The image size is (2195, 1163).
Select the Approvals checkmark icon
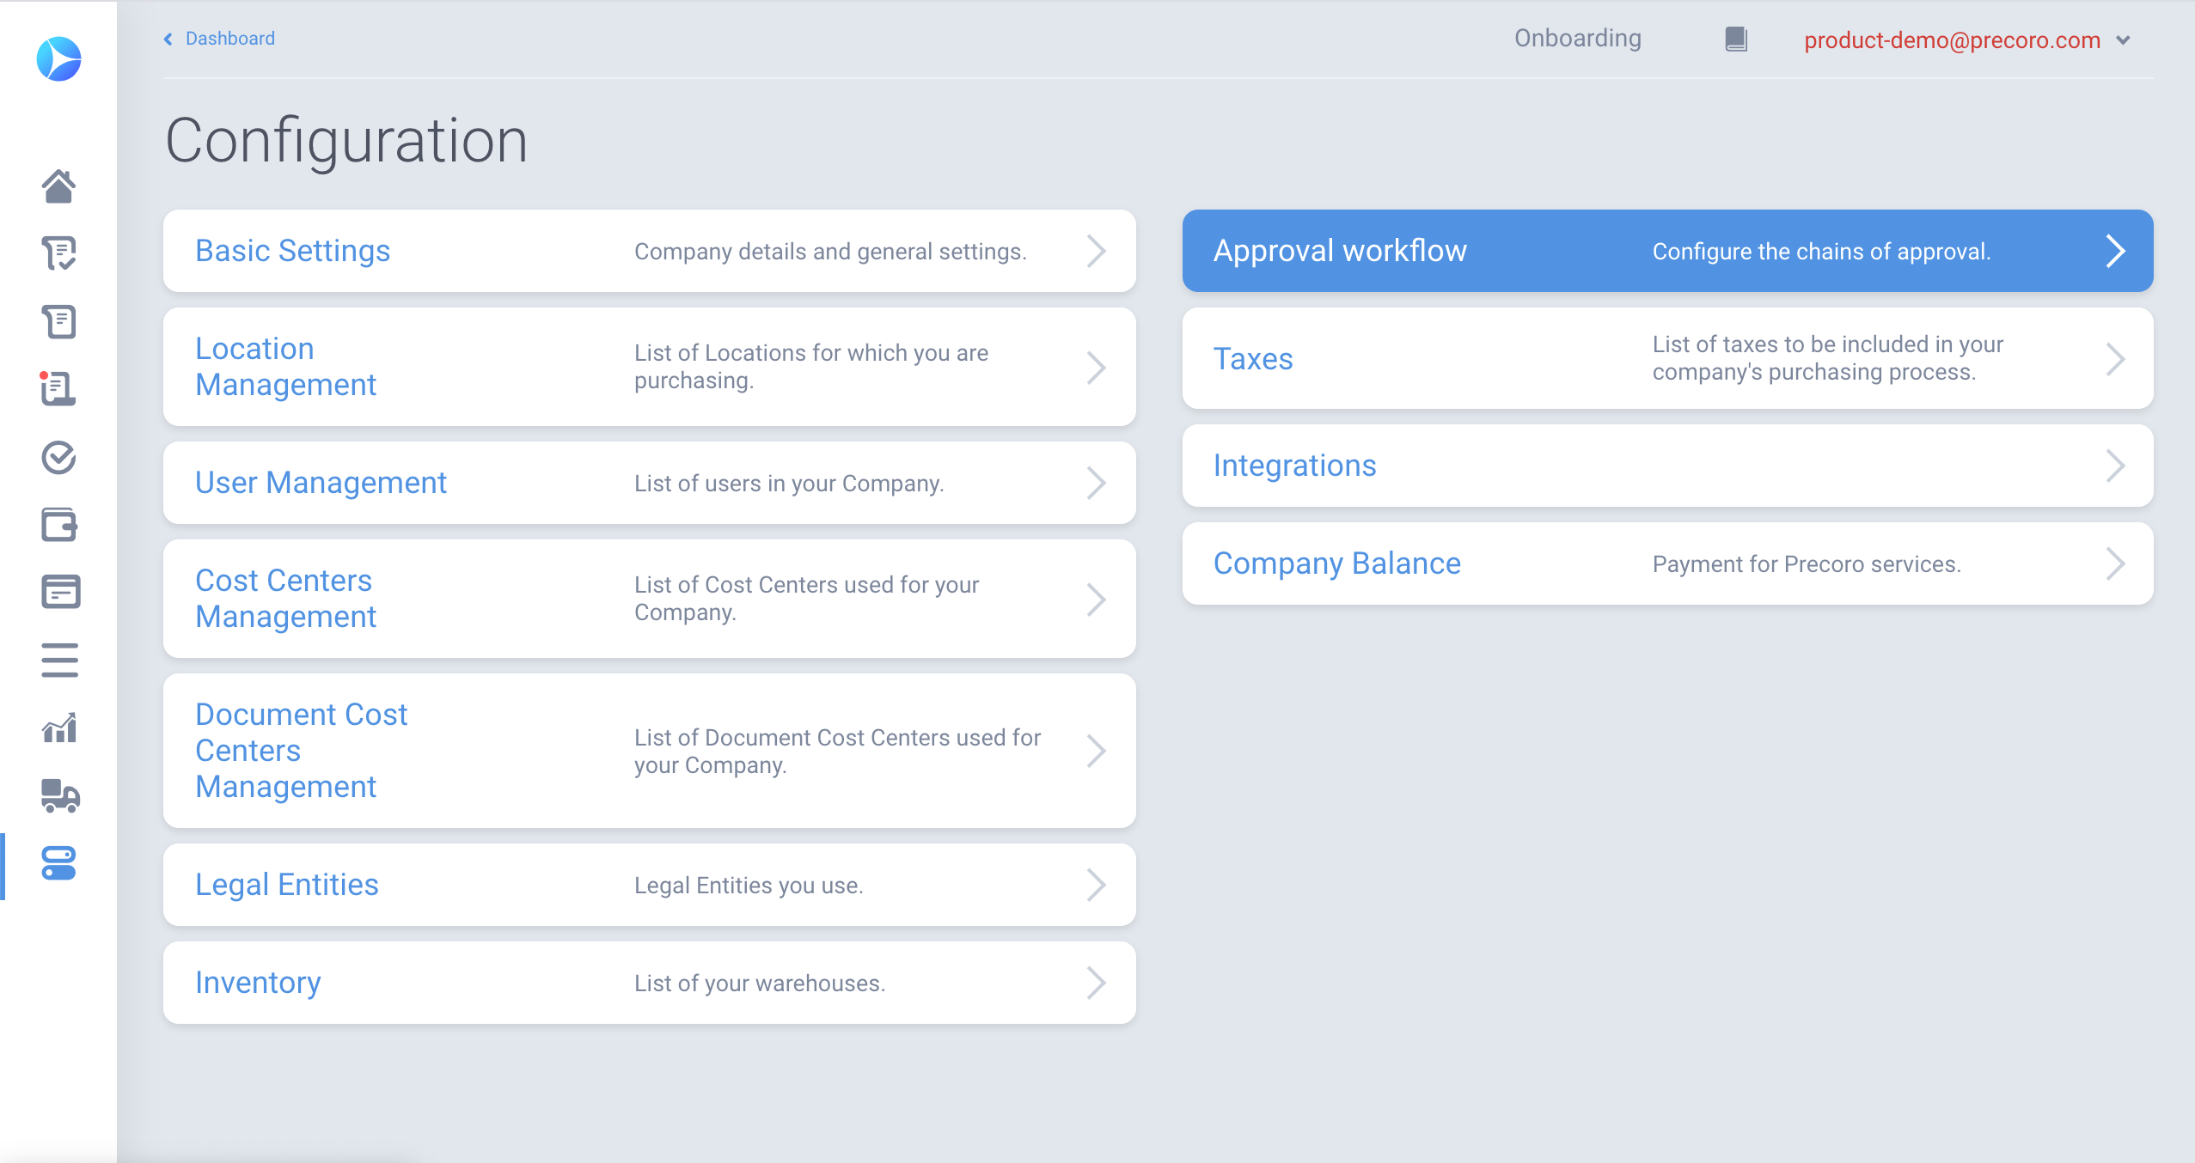pos(58,458)
